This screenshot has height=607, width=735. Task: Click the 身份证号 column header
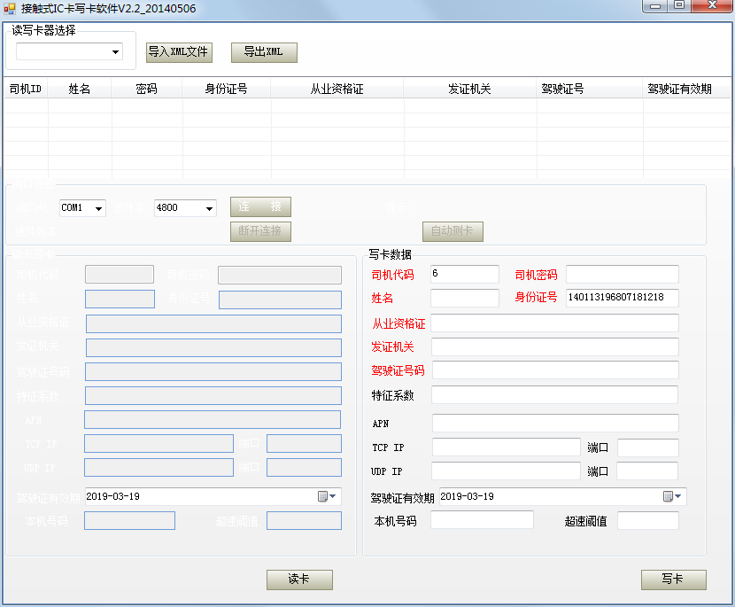226,89
